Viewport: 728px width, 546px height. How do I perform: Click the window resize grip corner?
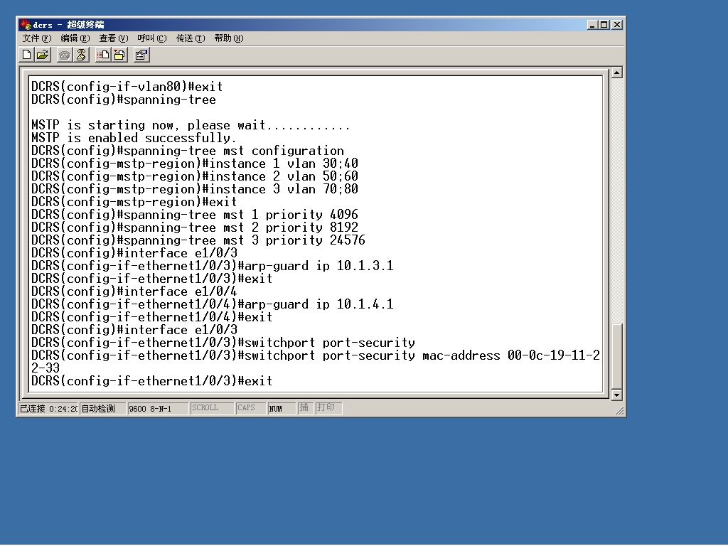620,410
